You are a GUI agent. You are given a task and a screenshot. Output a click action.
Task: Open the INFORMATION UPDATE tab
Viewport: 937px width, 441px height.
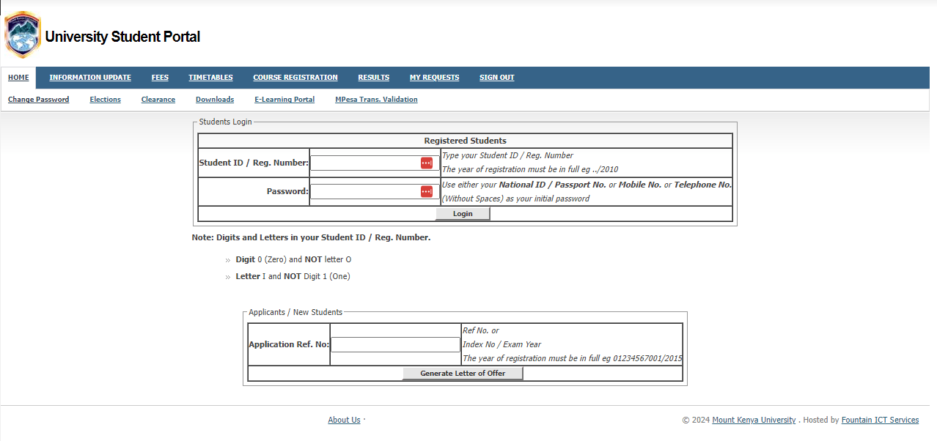click(89, 77)
